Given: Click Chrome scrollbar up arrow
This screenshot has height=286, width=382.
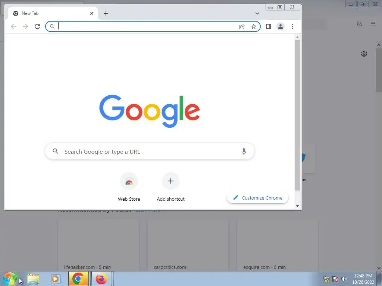Looking at the screenshot, I should pyautogui.click(x=297, y=37).
